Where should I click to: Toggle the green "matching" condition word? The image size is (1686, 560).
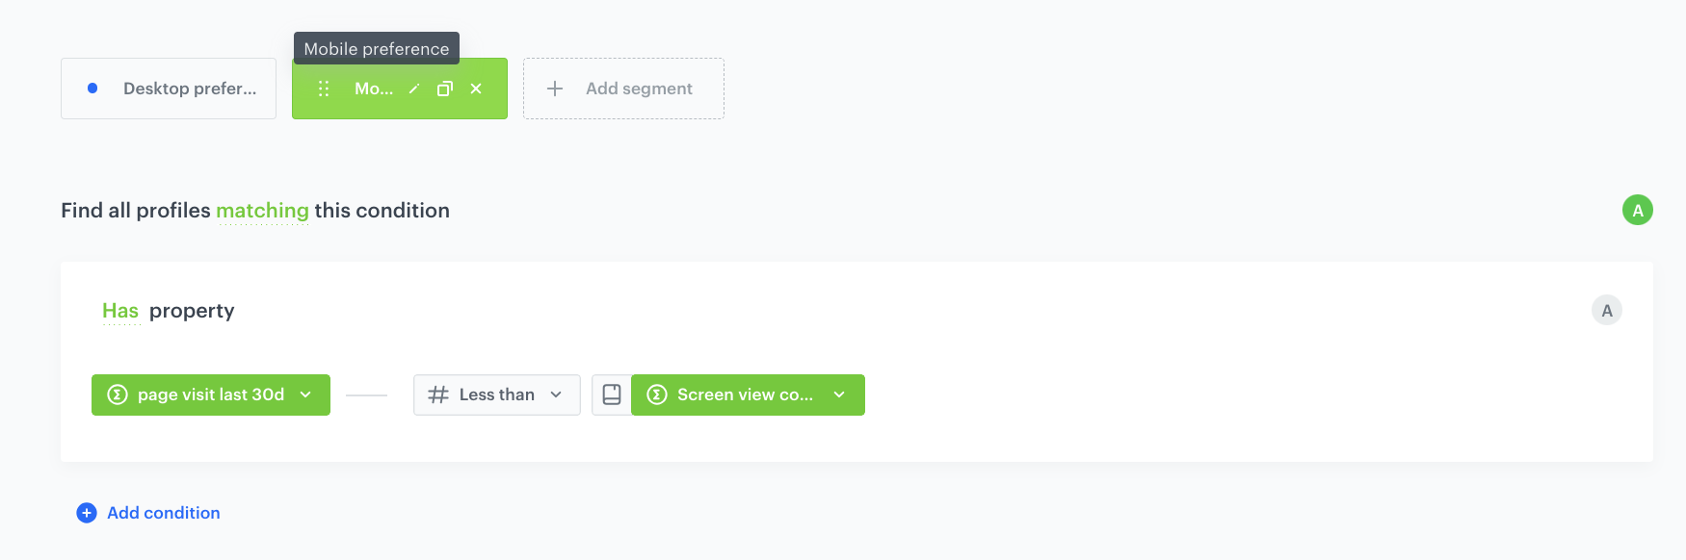(262, 211)
